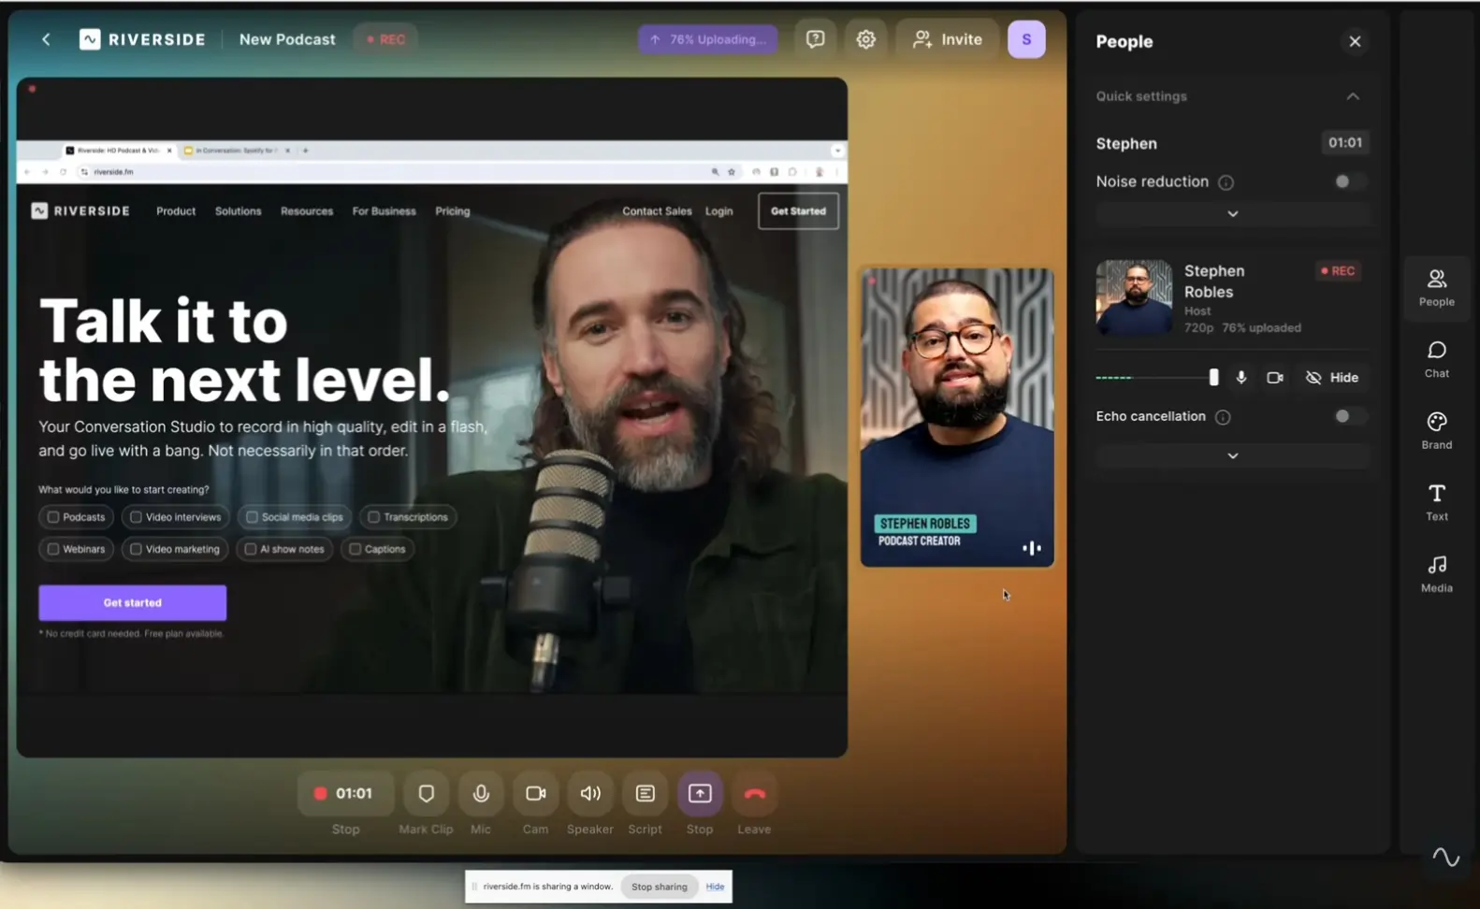
Task: Check the Captions checkbox
Action: pyautogui.click(x=355, y=549)
